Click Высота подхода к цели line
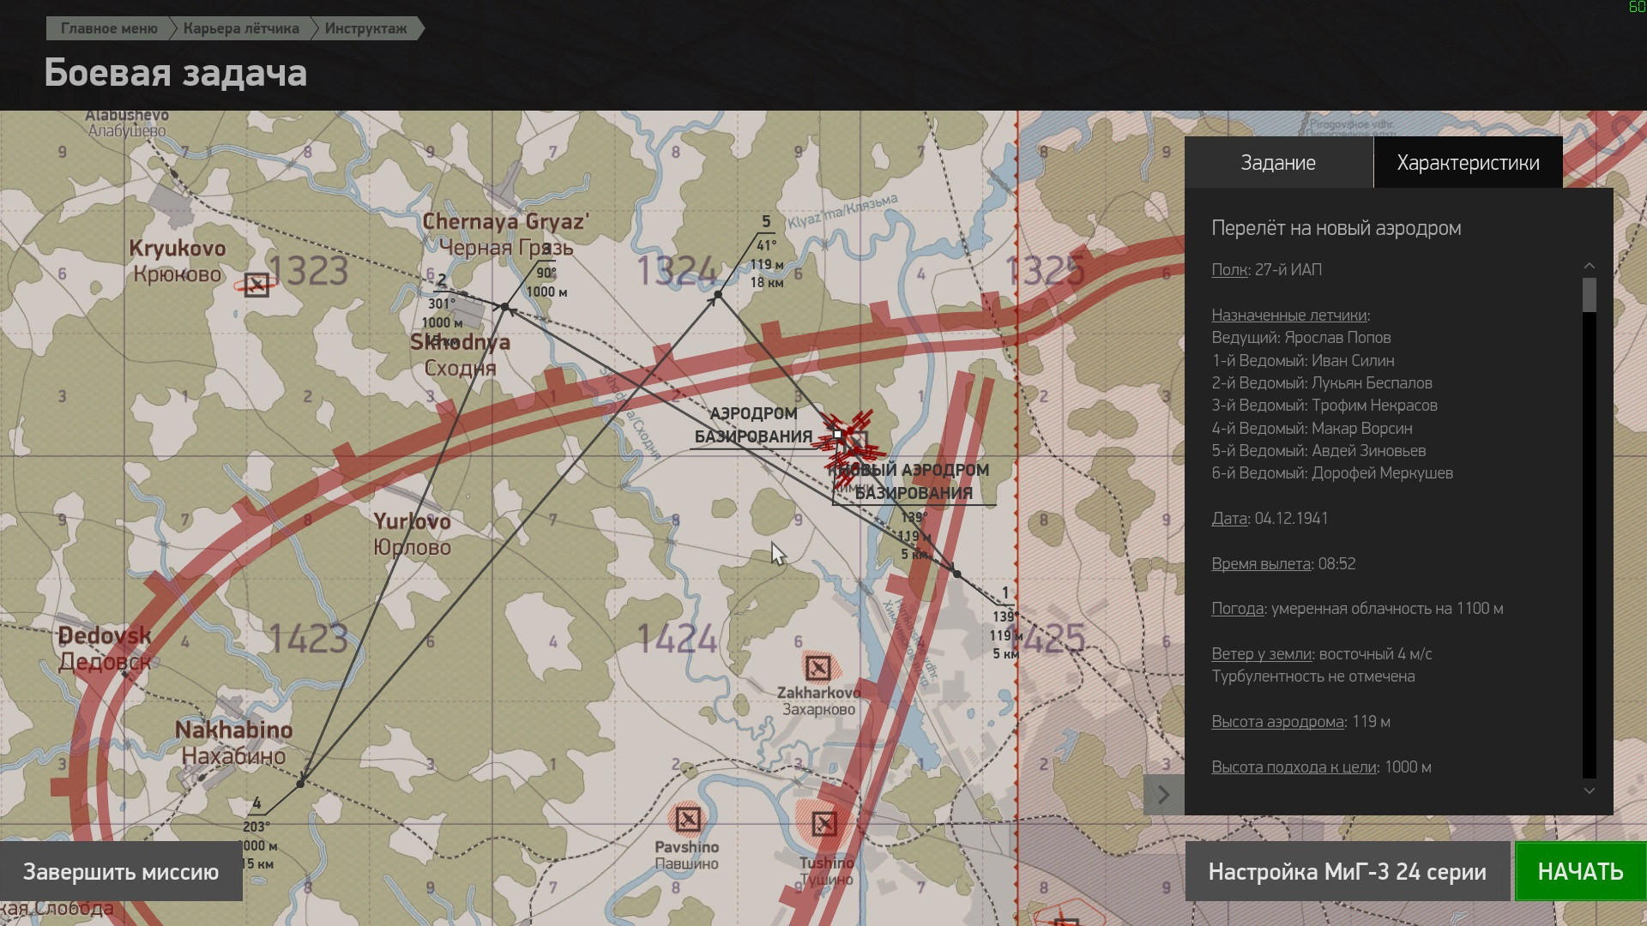The image size is (1647, 926). pyautogui.click(x=1321, y=767)
